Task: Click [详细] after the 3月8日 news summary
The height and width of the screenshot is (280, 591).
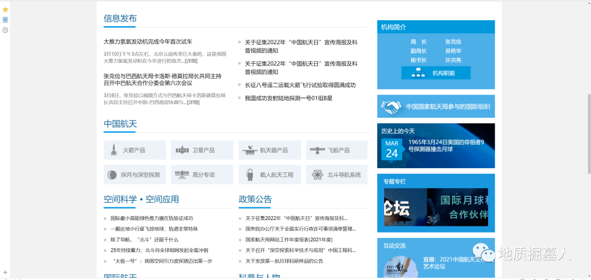Action: tap(193, 102)
